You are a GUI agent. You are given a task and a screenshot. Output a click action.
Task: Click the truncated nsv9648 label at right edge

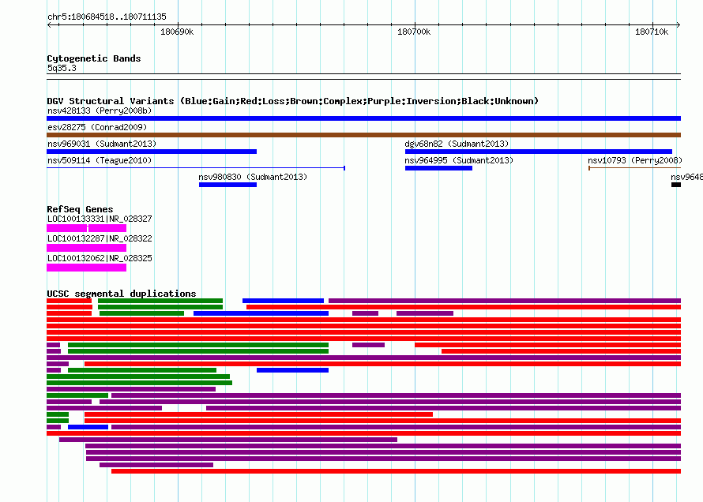coord(686,177)
